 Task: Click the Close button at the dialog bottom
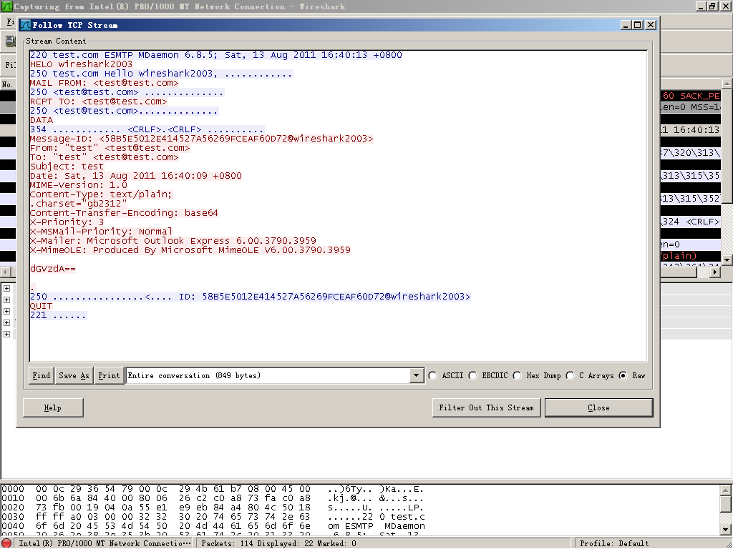599,408
